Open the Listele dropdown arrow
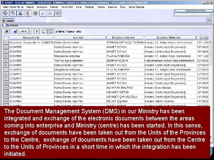This screenshot has height=160, width=214. click(x=30, y=31)
